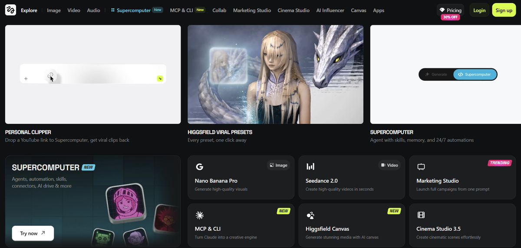Open the MCP & CLI card title
Viewport: 521px width, 248px height.
(208, 229)
